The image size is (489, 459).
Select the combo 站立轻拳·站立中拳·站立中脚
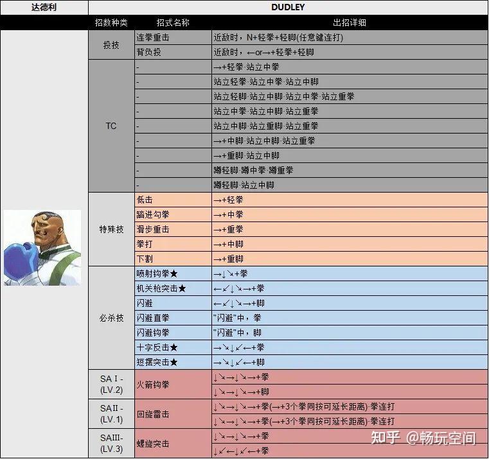(266, 82)
